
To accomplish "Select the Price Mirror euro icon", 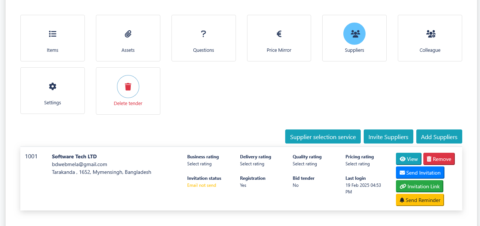I will pos(279,34).
